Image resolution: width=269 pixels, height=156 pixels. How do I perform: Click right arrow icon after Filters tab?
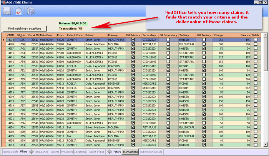32,152
